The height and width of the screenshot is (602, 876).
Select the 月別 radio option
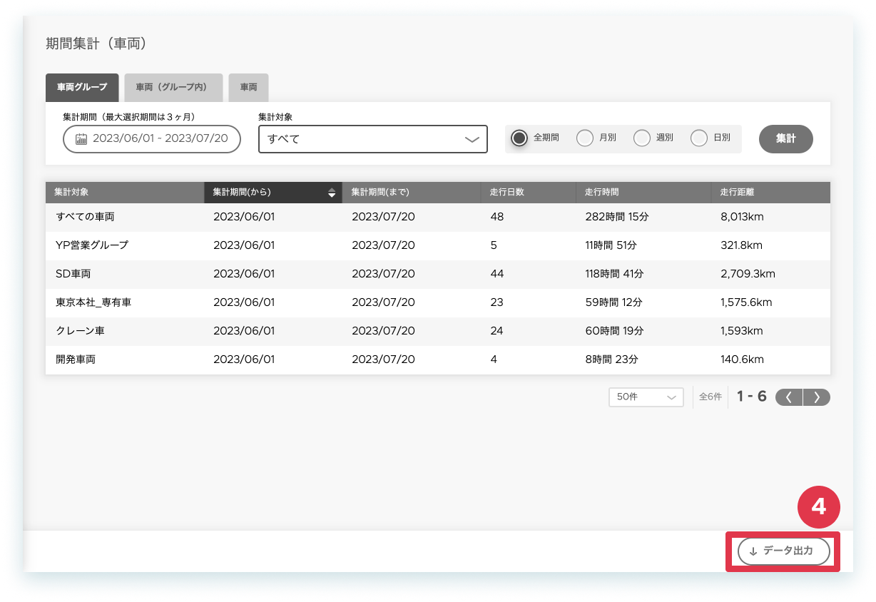click(585, 138)
